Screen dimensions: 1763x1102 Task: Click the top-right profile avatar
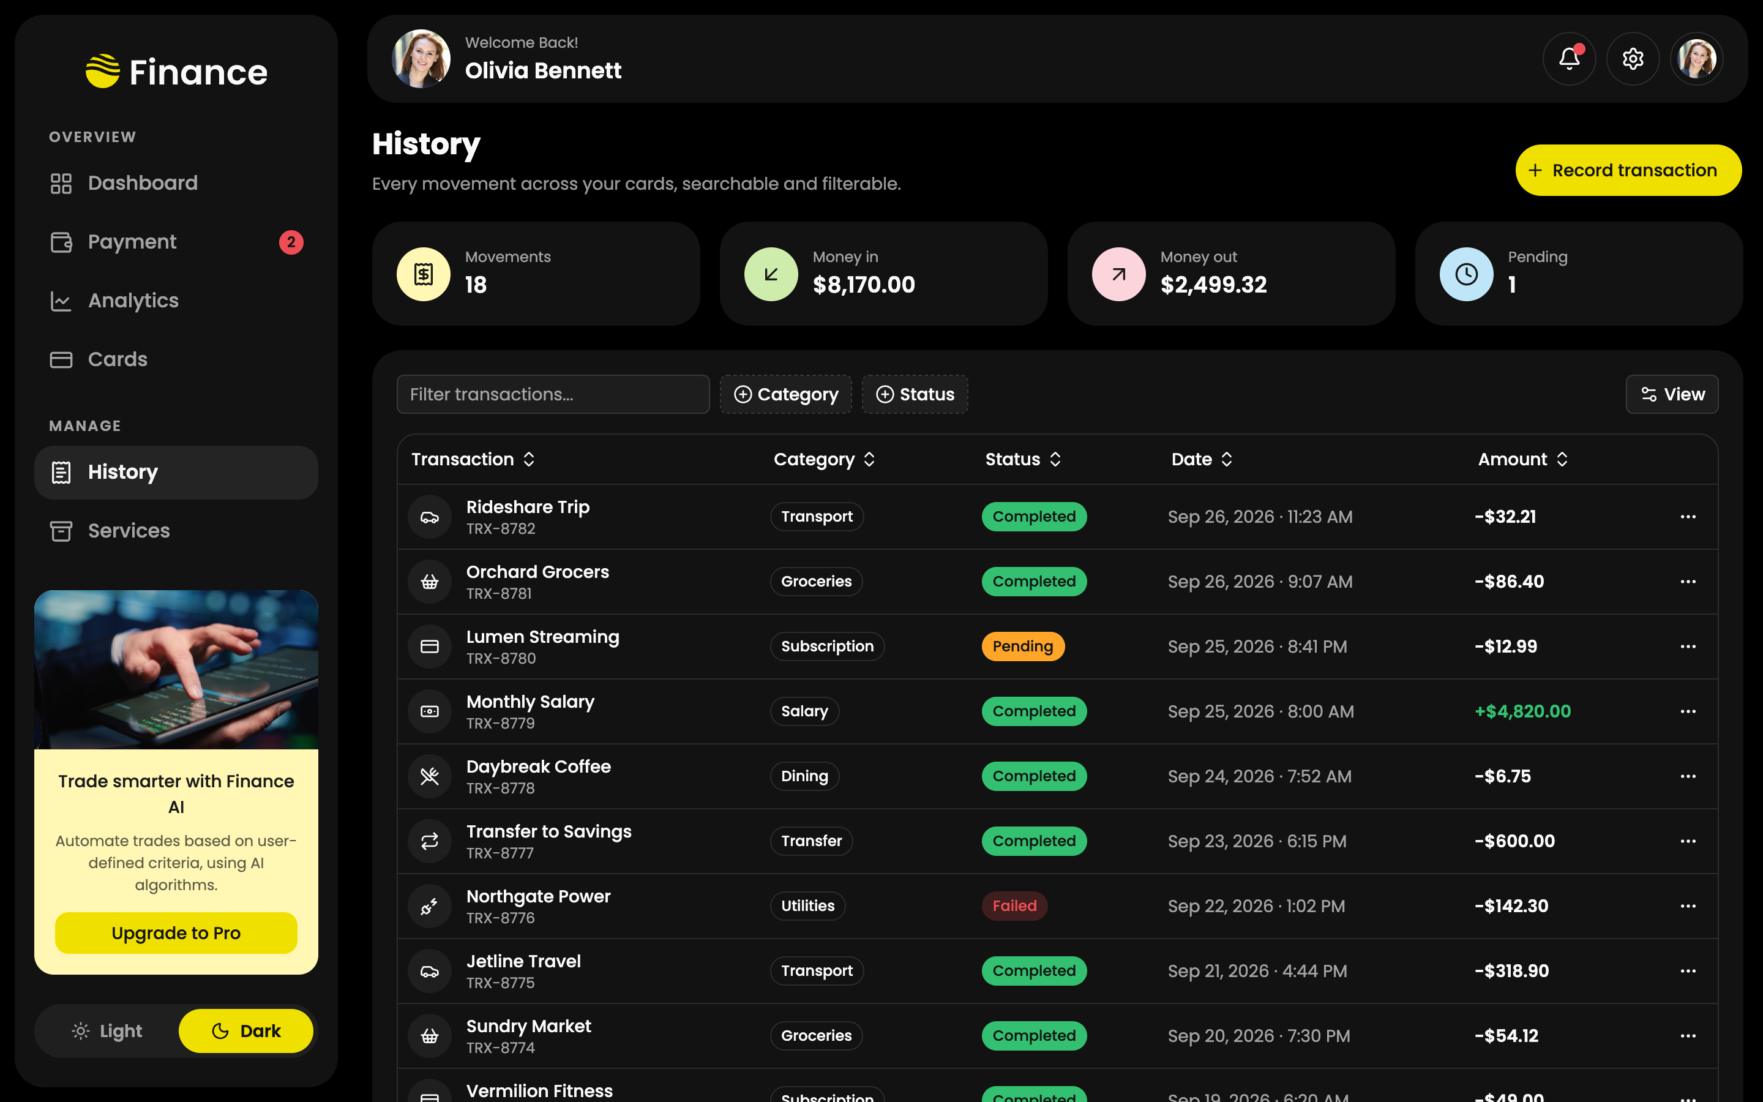(1697, 58)
